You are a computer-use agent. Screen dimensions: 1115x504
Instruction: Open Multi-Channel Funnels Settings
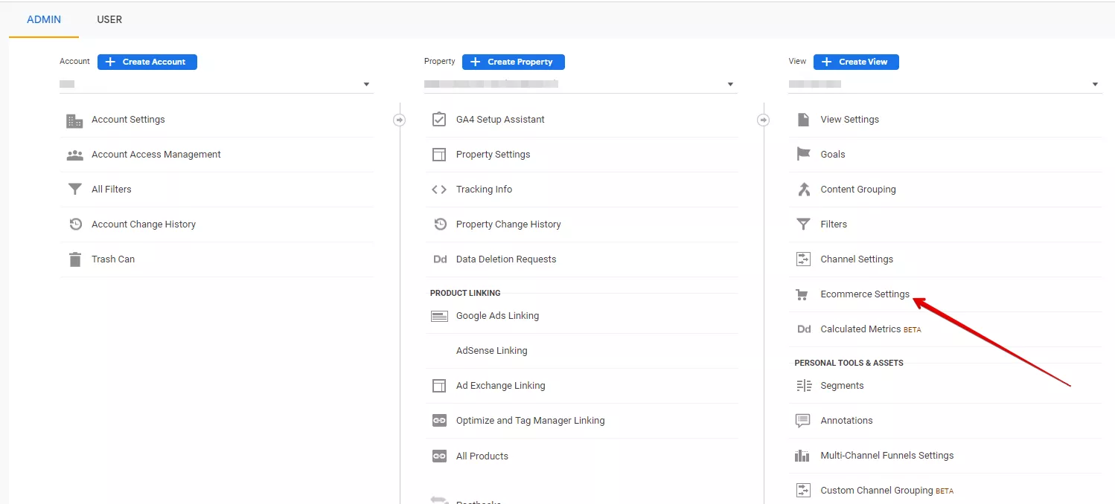coord(887,456)
